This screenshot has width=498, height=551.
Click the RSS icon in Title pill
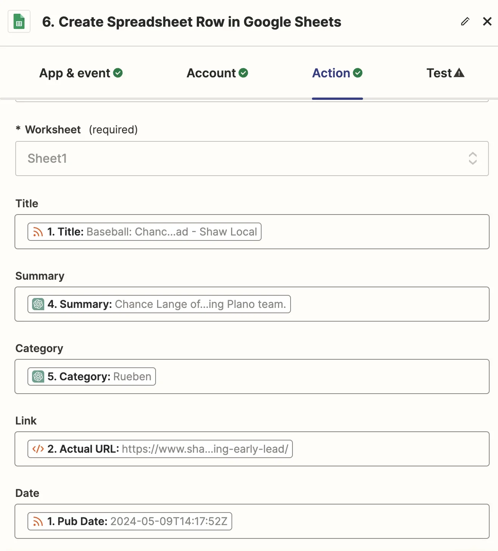tap(38, 232)
